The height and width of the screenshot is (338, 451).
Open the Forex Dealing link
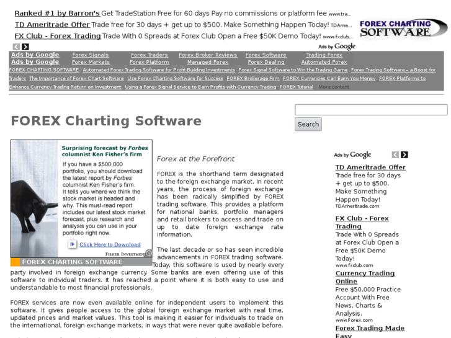click(266, 62)
